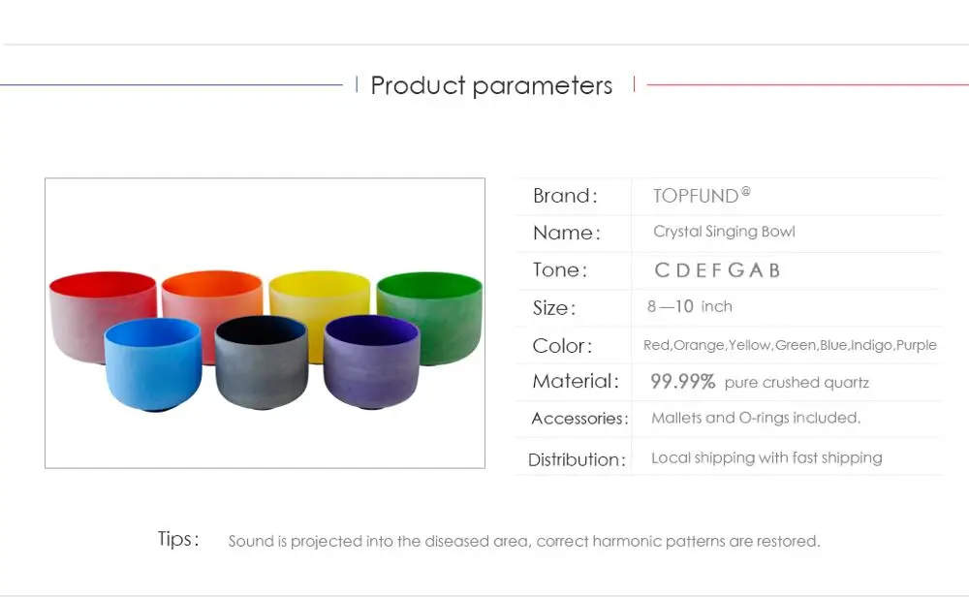Click the sound projection tip sentence
Screen dimensions: 969x597
(x=524, y=542)
